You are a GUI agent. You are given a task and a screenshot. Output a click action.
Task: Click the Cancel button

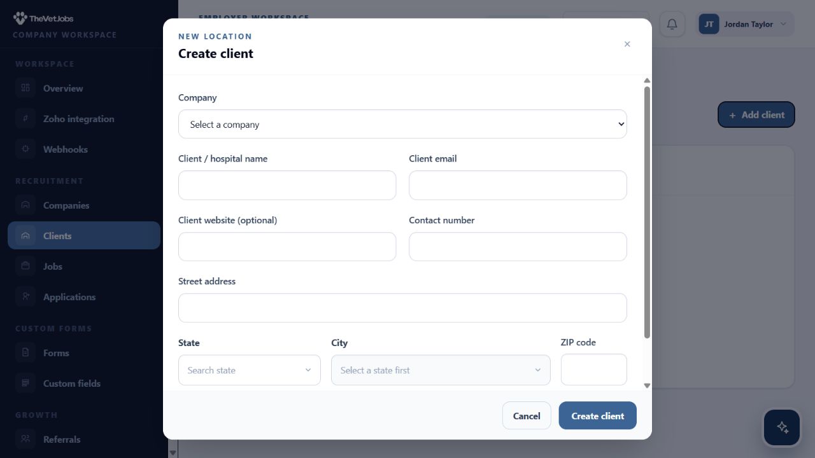[527, 415]
